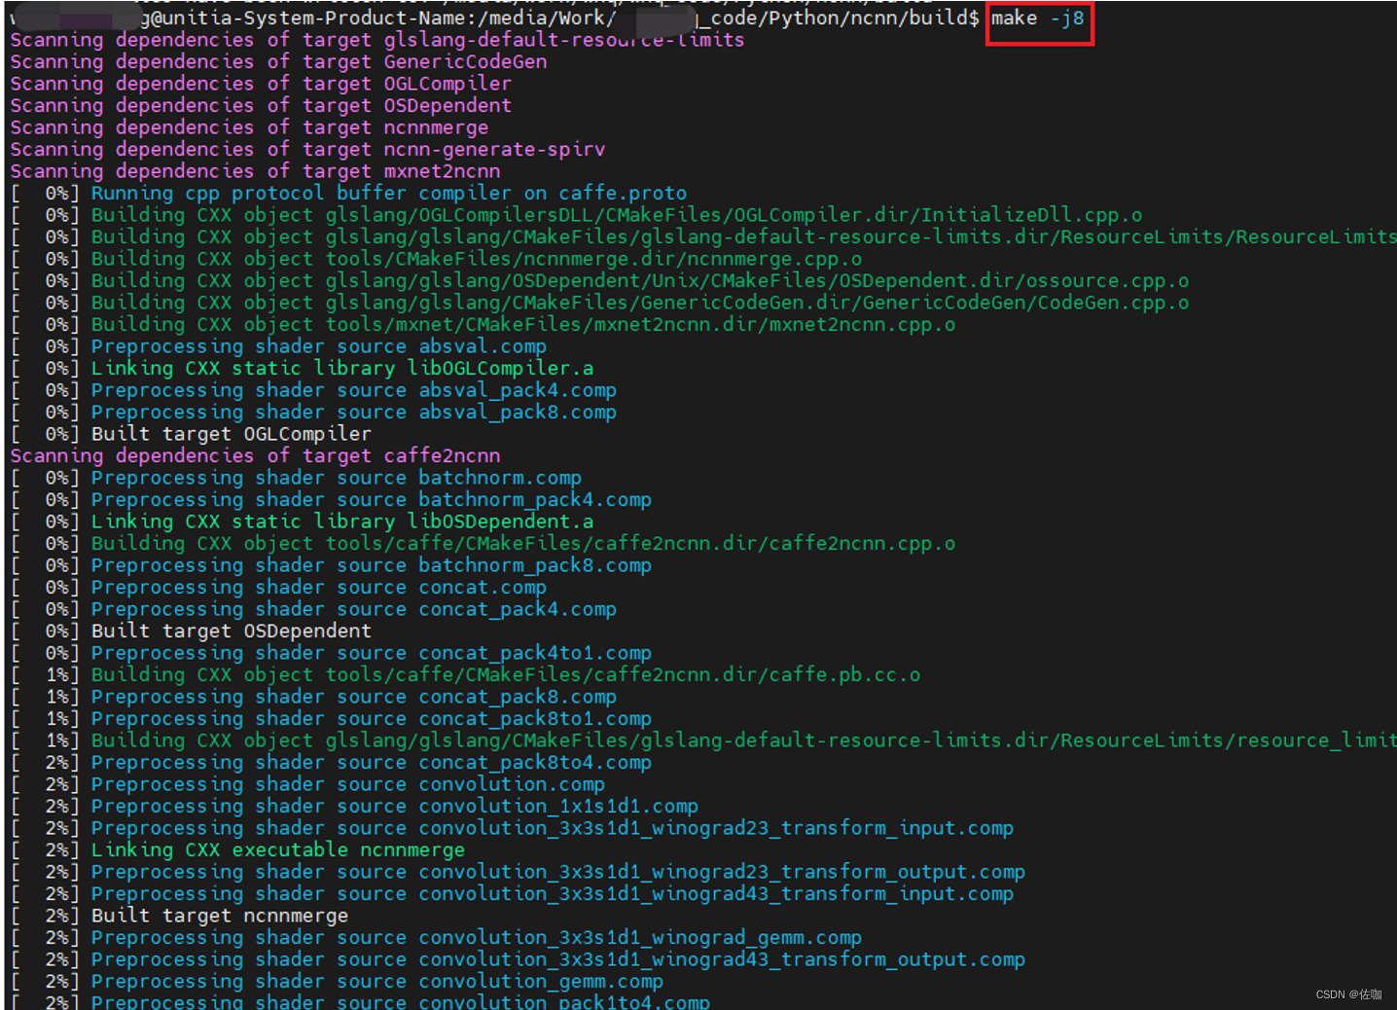Click 'Linking CXX static library libOGLCompiler.a'
The height and width of the screenshot is (1010, 1397).
(x=342, y=369)
